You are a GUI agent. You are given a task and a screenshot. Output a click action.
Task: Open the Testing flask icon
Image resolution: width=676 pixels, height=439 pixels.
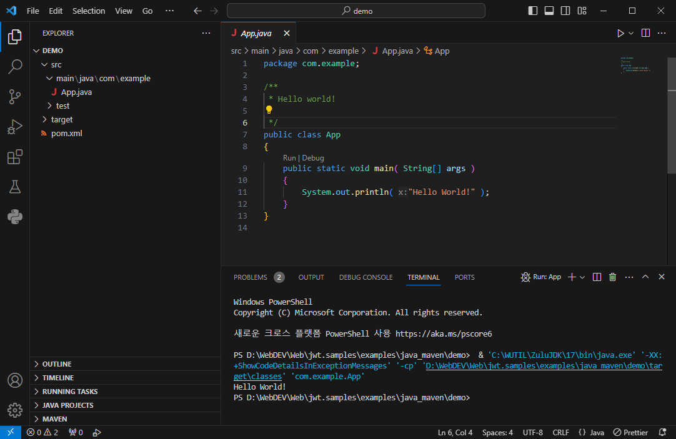point(15,187)
